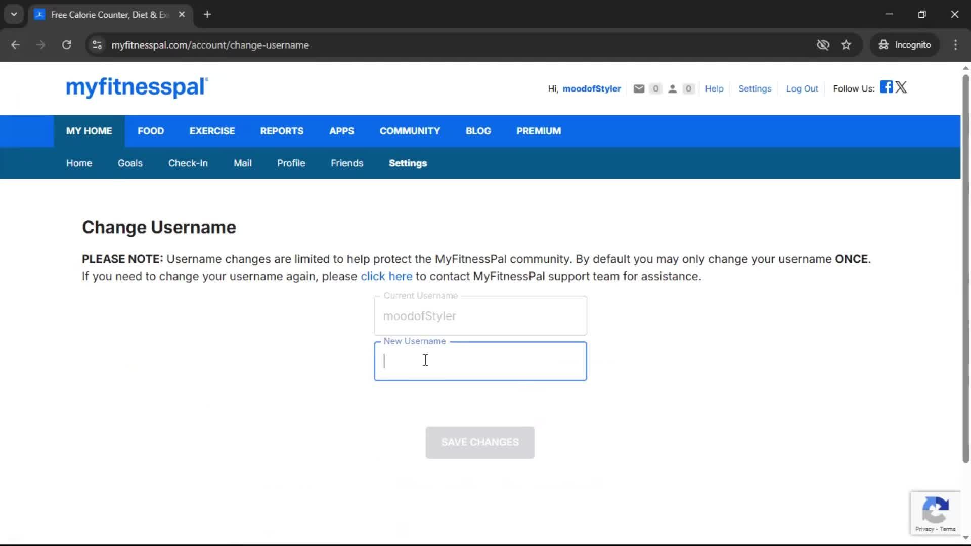The height and width of the screenshot is (546, 971).
Task: Open the BLOG menu
Action: tap(478, 131)
